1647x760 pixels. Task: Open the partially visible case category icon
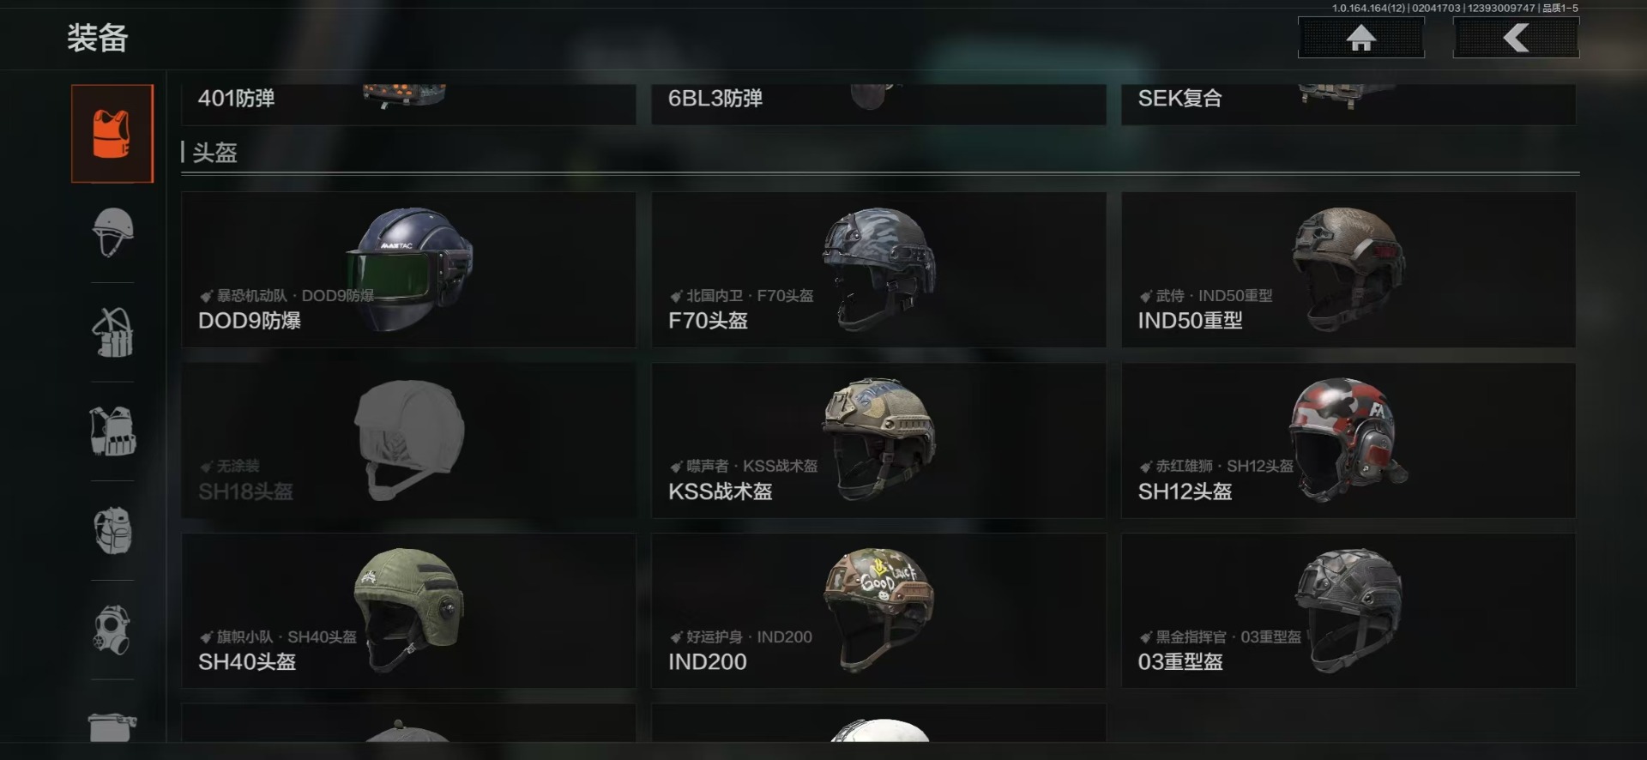click(112, 726)
